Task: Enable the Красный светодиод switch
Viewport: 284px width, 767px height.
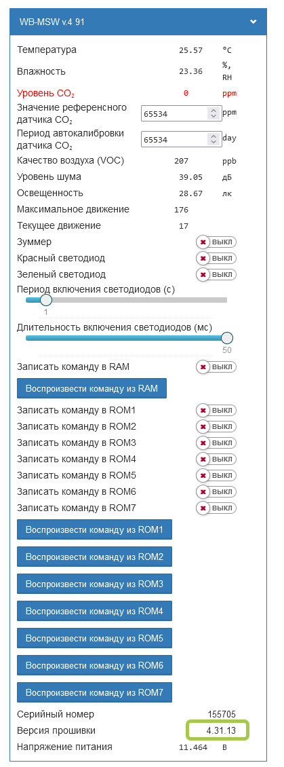Action: (216, 259)
